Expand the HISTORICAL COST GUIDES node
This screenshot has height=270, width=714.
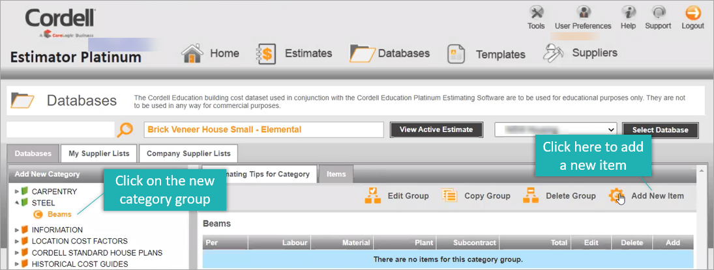pyautogui.click(x=18, y=263)
